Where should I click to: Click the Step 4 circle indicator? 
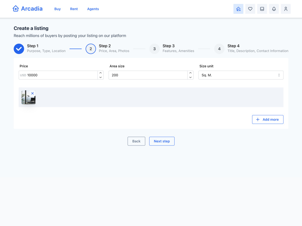point(219,49)
